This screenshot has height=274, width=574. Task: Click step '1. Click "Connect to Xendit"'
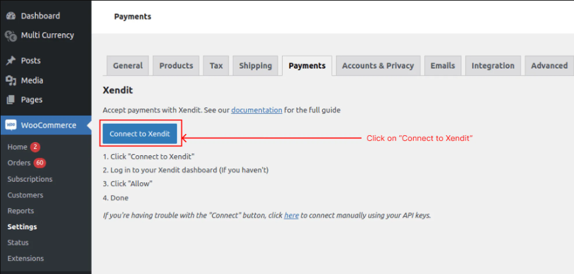[x=149, y=156]
